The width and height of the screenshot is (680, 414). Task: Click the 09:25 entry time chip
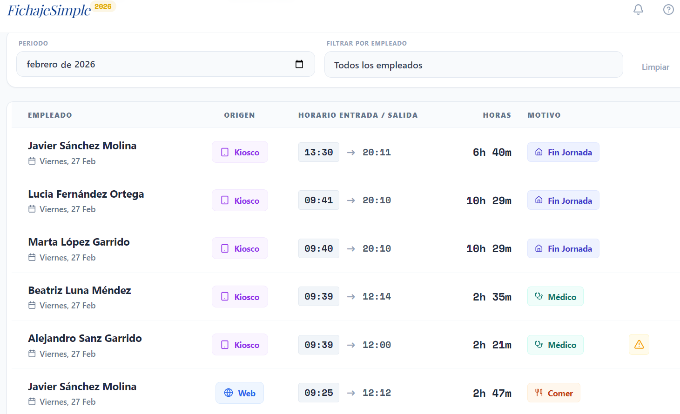318,393
